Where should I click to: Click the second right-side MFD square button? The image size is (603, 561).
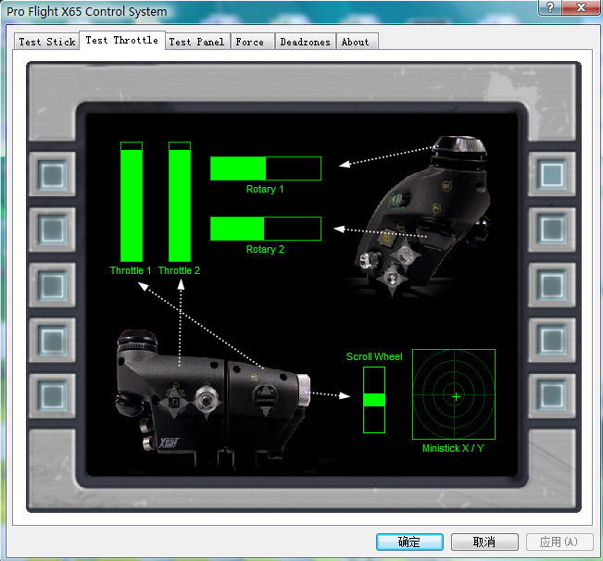(552, 230)
